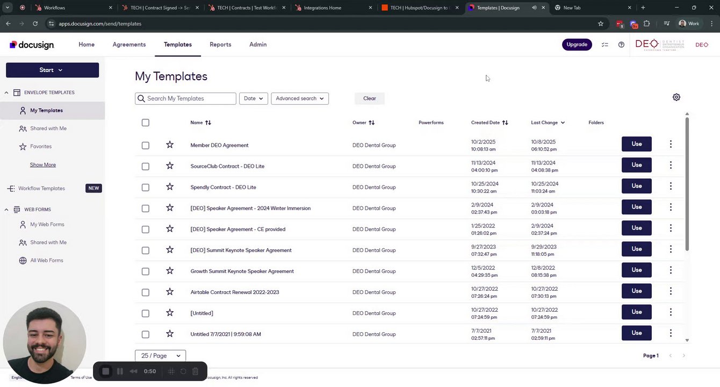Star the Speaker Agreement - CE provided template
The width and height of the screenshot is (720, 387).
pos(170,228)
